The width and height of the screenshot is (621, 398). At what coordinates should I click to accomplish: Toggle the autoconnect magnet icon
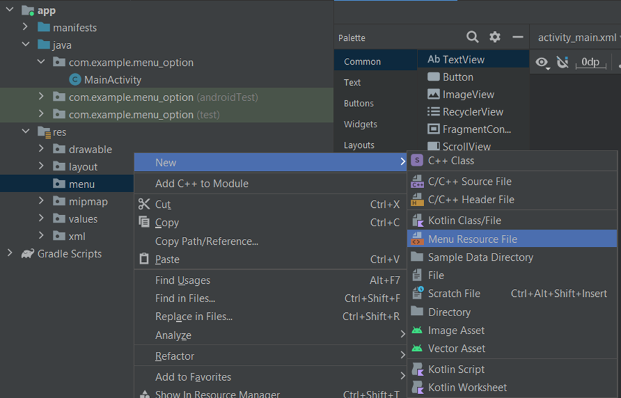click(x=562, y=62)
